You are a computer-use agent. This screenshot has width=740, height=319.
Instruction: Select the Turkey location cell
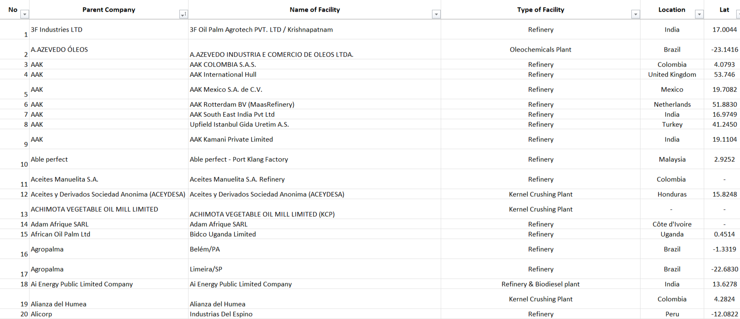point(672,124)
